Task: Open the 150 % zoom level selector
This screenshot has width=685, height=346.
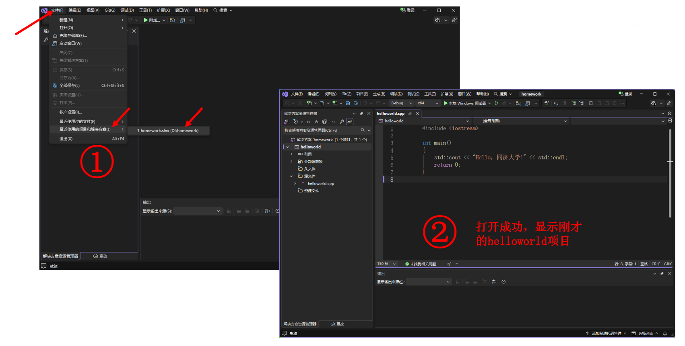Action: coord(386,264)
